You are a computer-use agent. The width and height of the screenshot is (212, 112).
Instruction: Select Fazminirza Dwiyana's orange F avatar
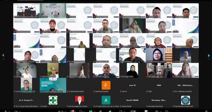[x=106, y=85]
